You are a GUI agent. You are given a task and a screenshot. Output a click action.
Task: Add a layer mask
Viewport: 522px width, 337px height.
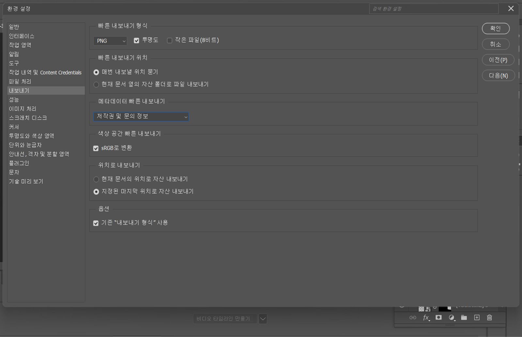[438, 317]
